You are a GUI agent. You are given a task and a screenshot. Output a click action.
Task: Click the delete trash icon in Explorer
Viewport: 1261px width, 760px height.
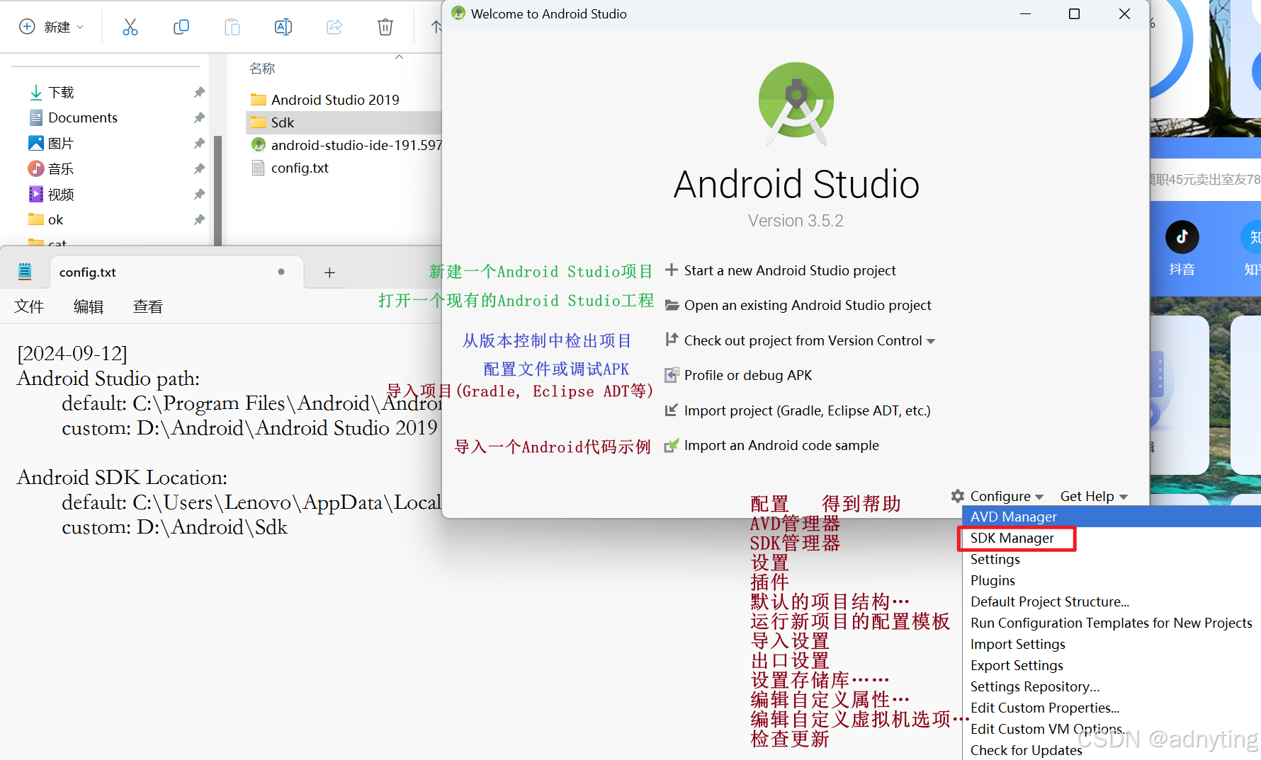click(x=385, y=27)
